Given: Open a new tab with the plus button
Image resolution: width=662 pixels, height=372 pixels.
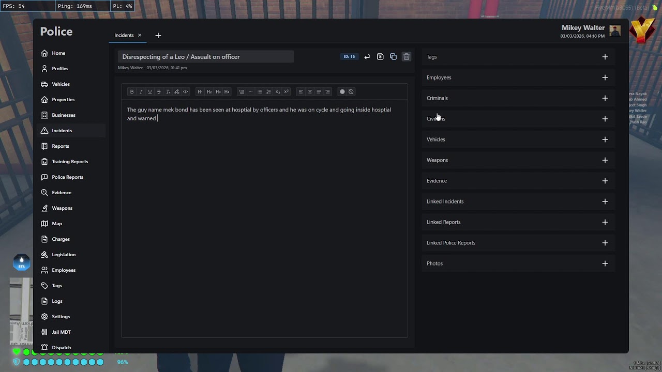Looking at the screenshot, I should [x=158, y=35].
